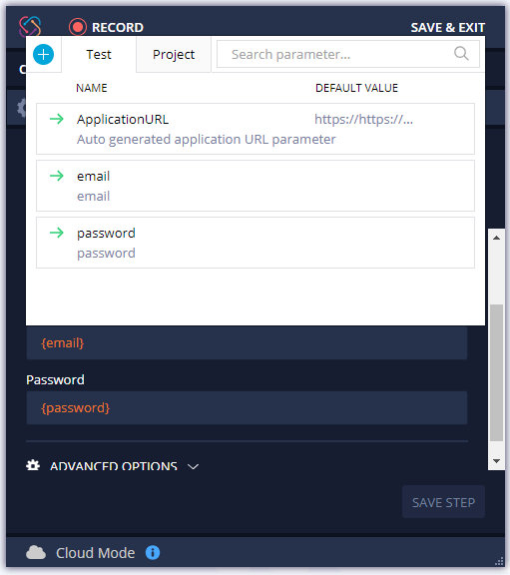Click the scrollbar up arrow
This screenshot has height=575, width=510.
coord(496,238)
